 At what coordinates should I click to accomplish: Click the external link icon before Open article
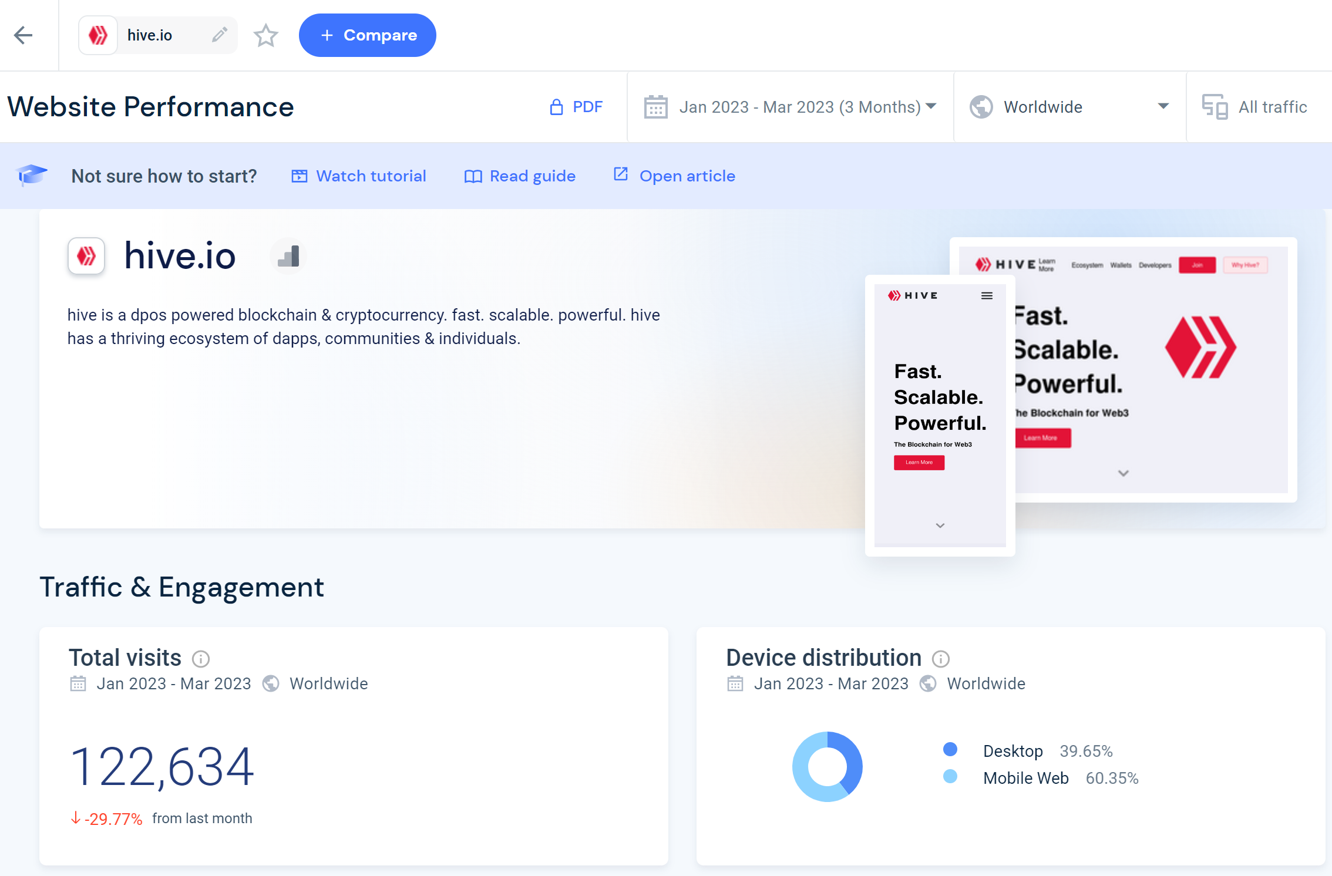point(621,174)
